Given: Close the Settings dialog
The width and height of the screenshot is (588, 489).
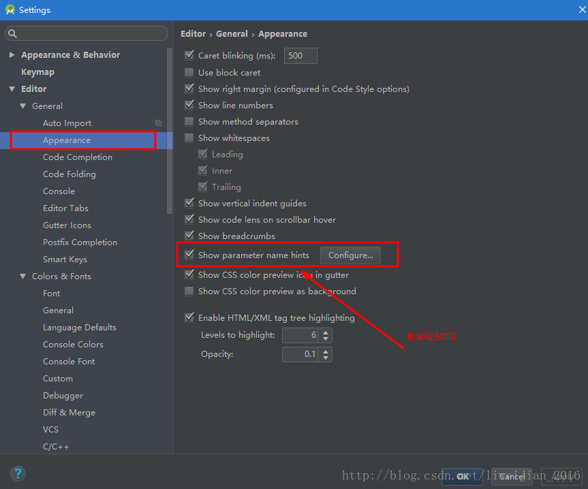Looking at the screenshot, I should (x=582, y=10).
